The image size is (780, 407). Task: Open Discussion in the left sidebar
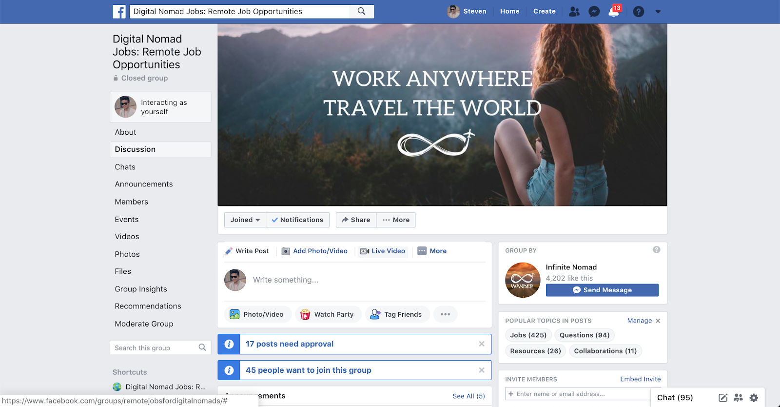point(160,149)
